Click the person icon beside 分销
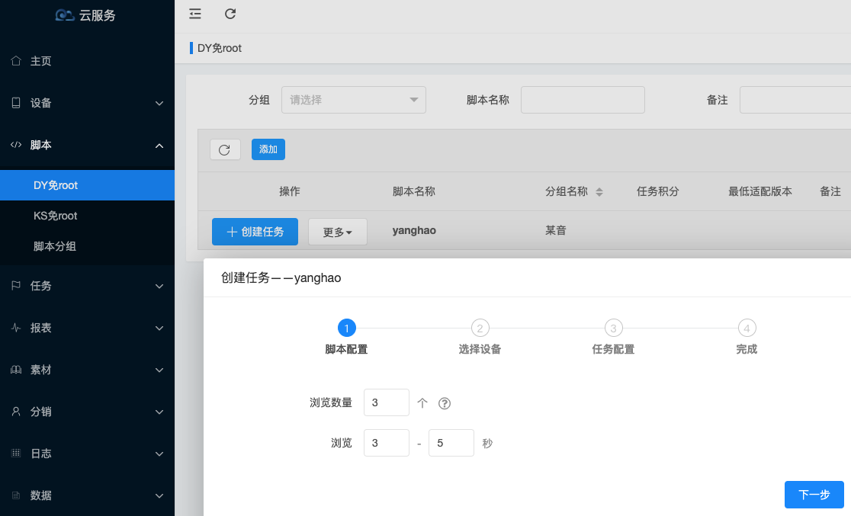Screen dimensions: 851x516 coord(16,412)
